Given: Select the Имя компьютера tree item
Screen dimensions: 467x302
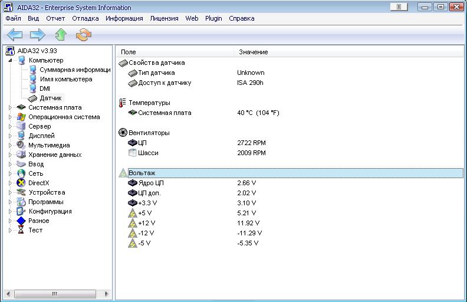Looking at the screenshot, I should tap(65, 79).
